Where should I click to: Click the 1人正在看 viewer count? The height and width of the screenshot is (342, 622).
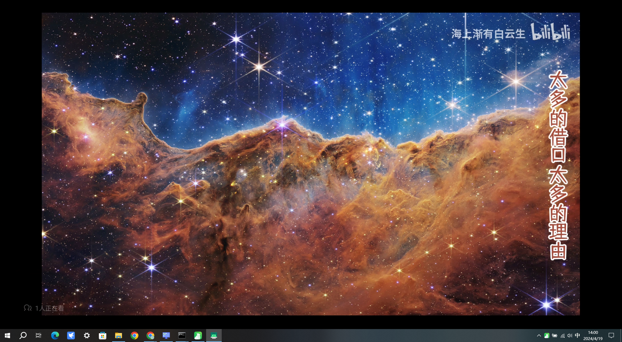pyautogui.click(x=44, y=308)
